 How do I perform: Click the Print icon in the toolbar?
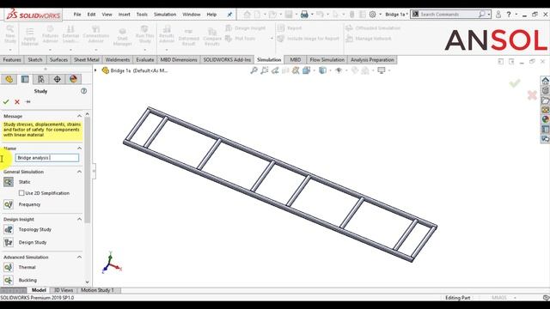[304, 15]
